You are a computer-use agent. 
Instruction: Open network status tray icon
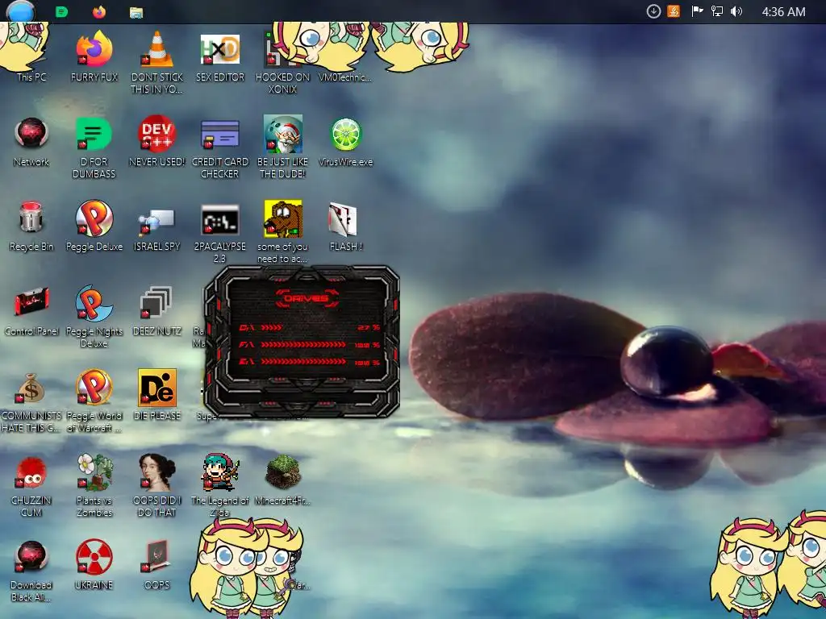coord(716,11)
